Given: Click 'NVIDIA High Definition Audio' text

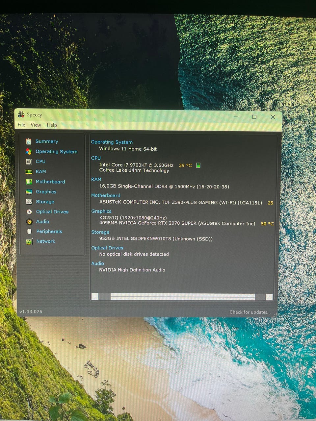Looking at the screenshot, I should [132, 270].
